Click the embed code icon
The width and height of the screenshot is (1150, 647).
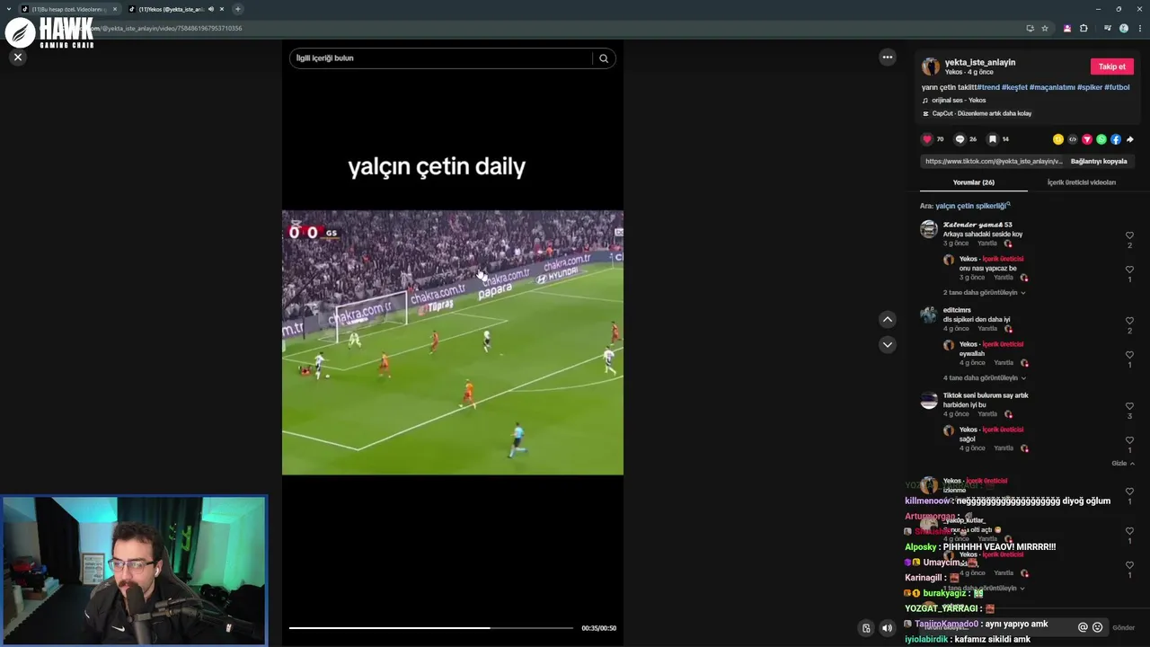pyautogui.click(x=1073, y=139)
